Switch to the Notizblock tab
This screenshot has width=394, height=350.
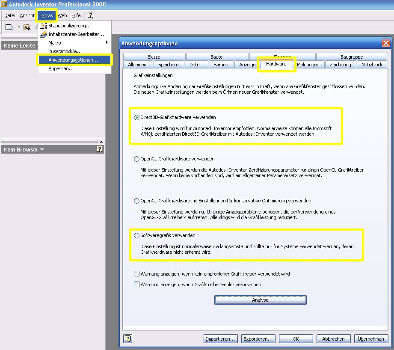pyautogui.click(x=372, y=65)
